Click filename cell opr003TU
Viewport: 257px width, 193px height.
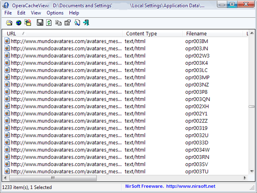(197, 171)
